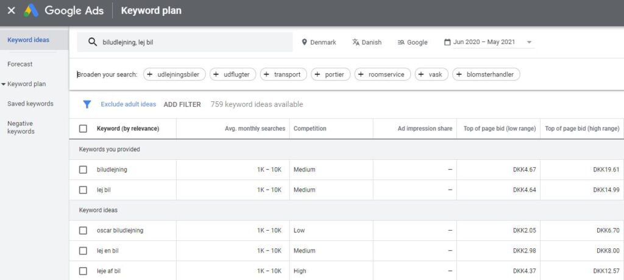Change the Denmark location setting

click(319, 42)
